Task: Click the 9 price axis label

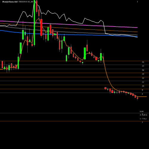Action: 142,90
